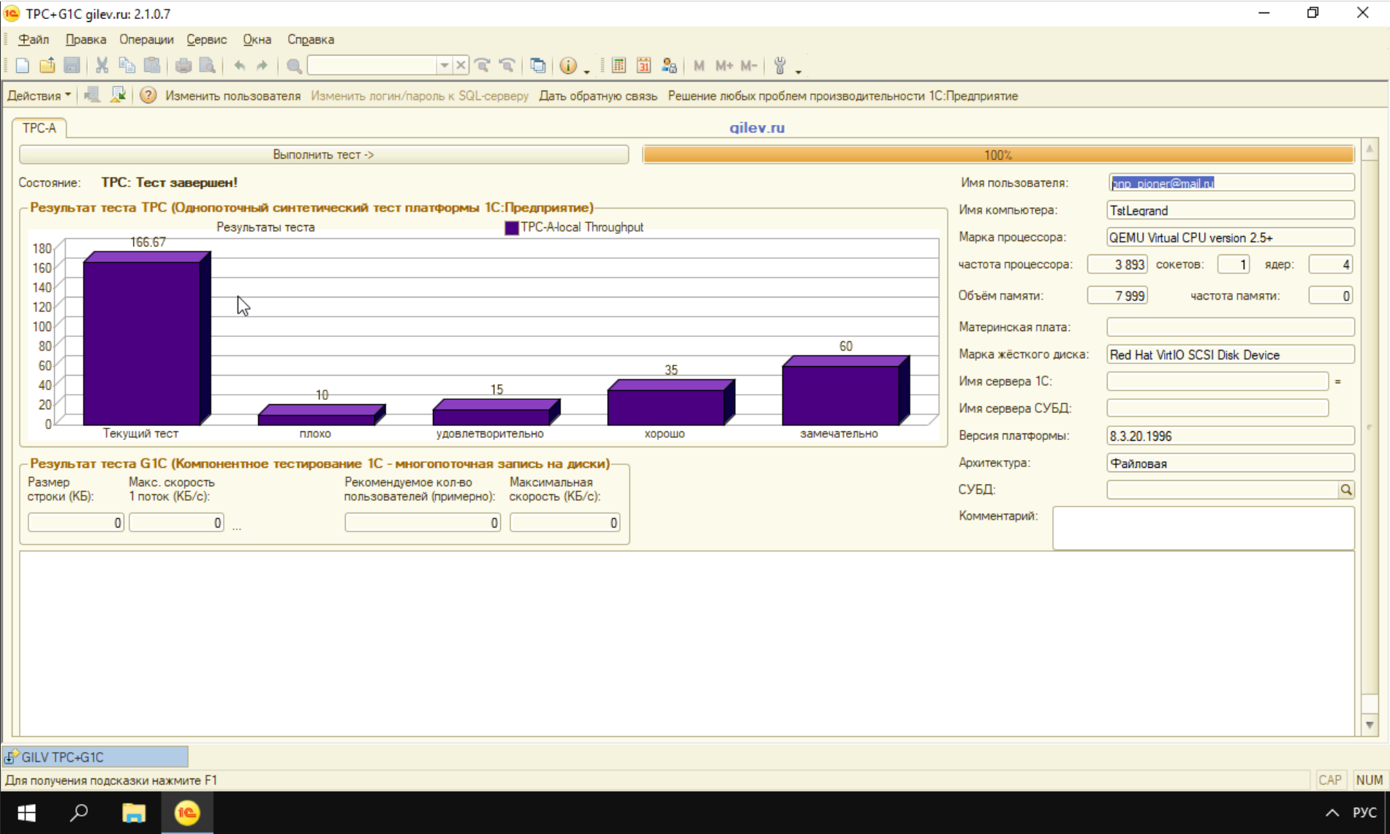Expand the arrow next to info icon
This screenshot has height=834, width=1390.
click(586, 71)
